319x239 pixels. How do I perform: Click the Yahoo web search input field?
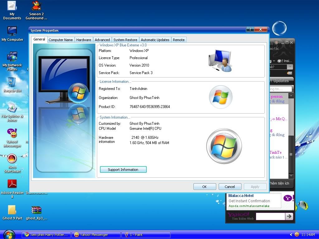tap(270, 216)
